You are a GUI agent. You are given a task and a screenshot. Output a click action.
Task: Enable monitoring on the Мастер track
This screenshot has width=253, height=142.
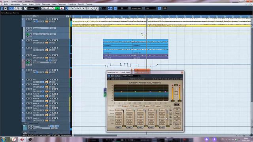50,19
